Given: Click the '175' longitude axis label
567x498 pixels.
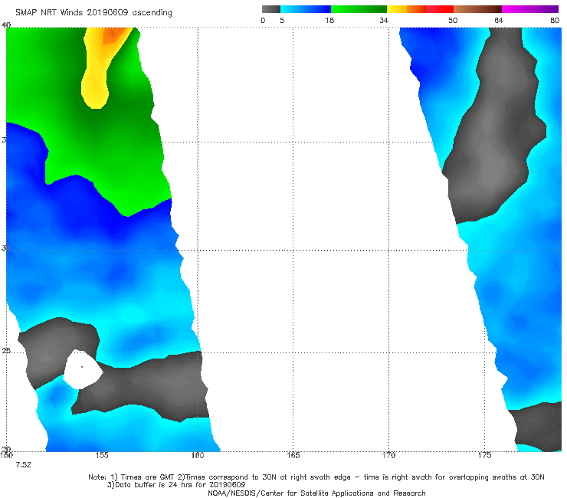Looking at the screenshot, I should point(484,455).
